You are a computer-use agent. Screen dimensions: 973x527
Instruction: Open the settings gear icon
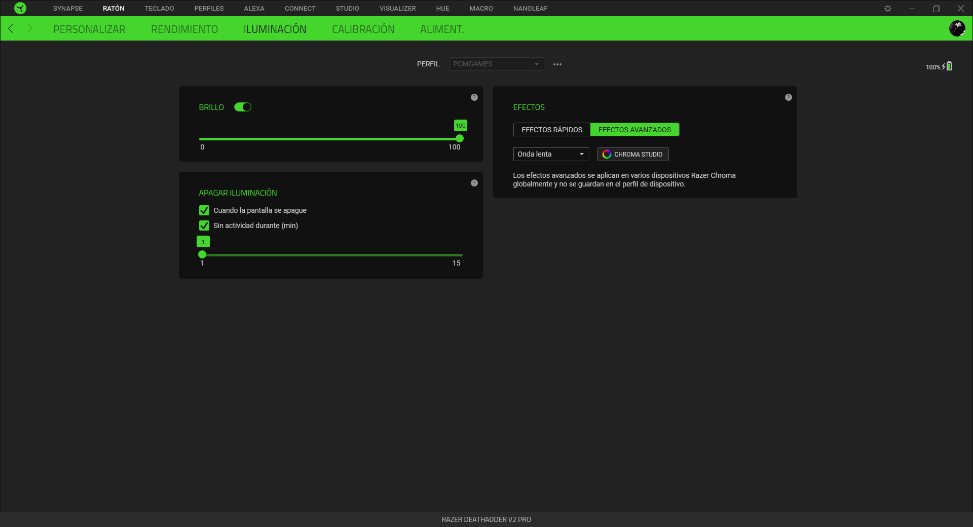click(888, 9)
